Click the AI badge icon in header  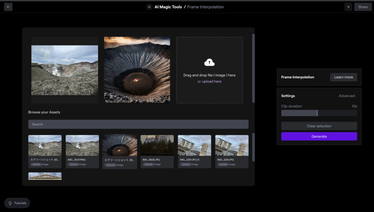[149, 7]
